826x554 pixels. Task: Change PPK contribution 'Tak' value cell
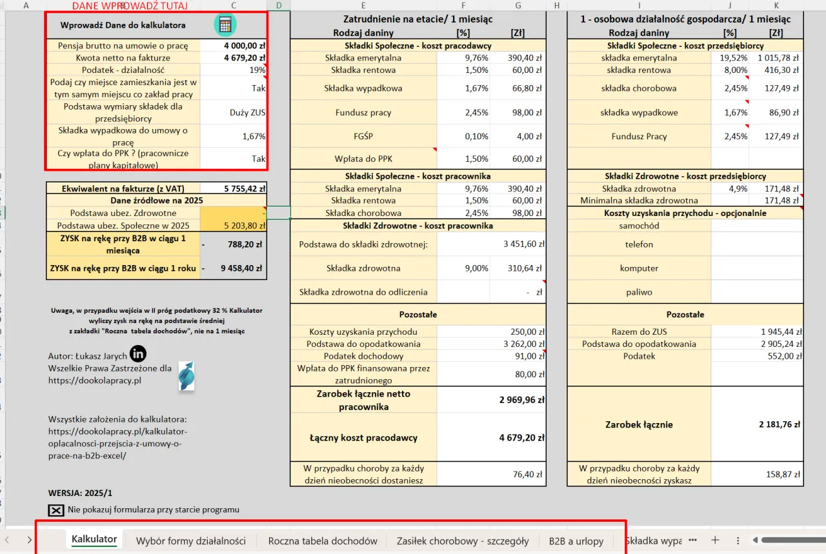coord(234,159)
